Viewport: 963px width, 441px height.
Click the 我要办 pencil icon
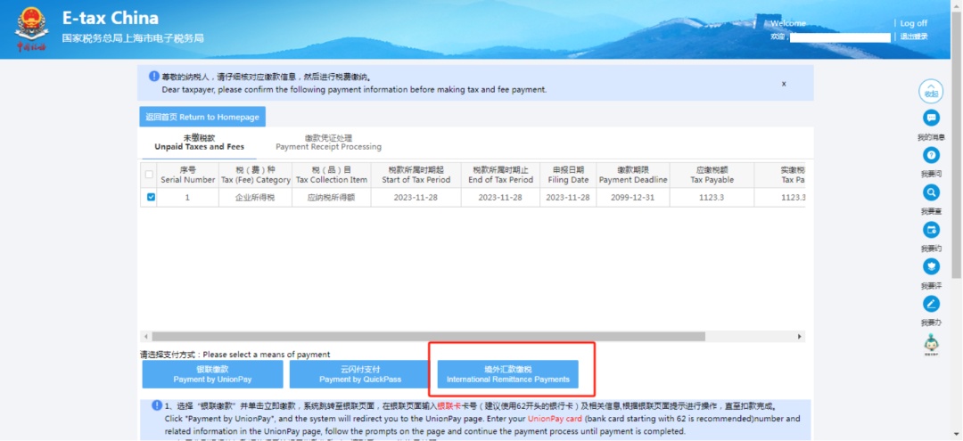[931, 304]
